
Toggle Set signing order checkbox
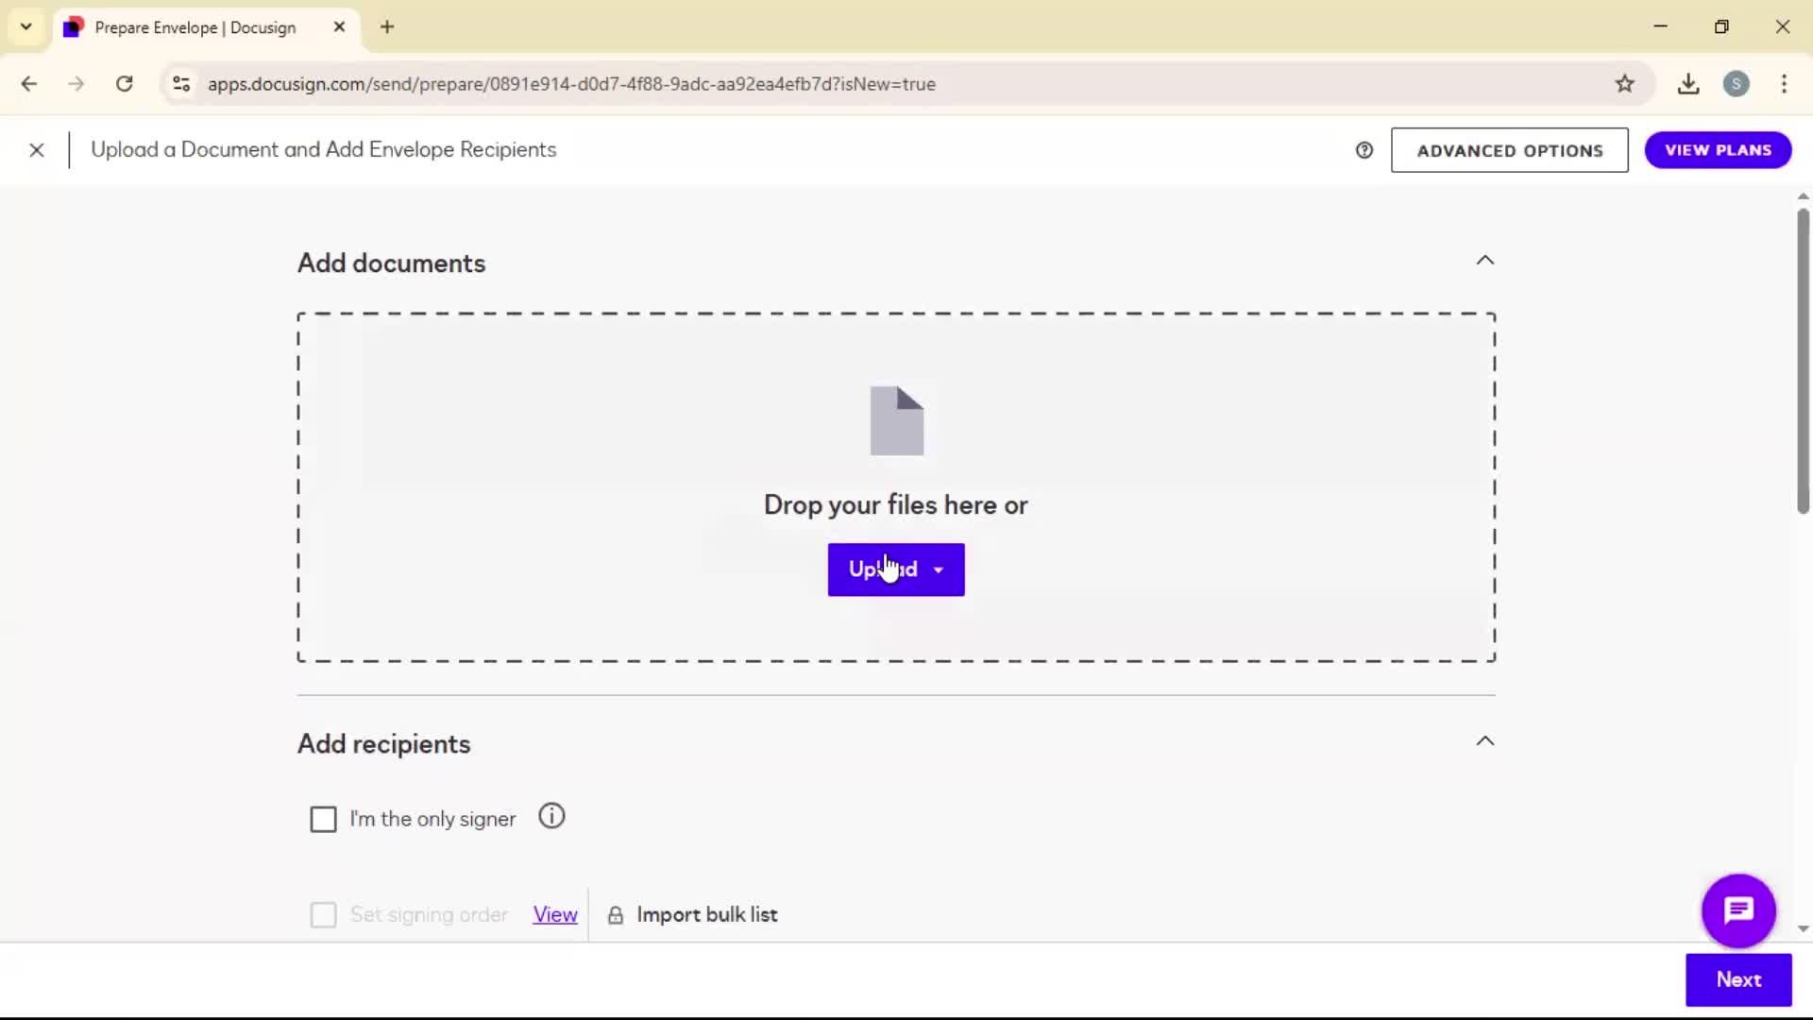click(323, 914)
